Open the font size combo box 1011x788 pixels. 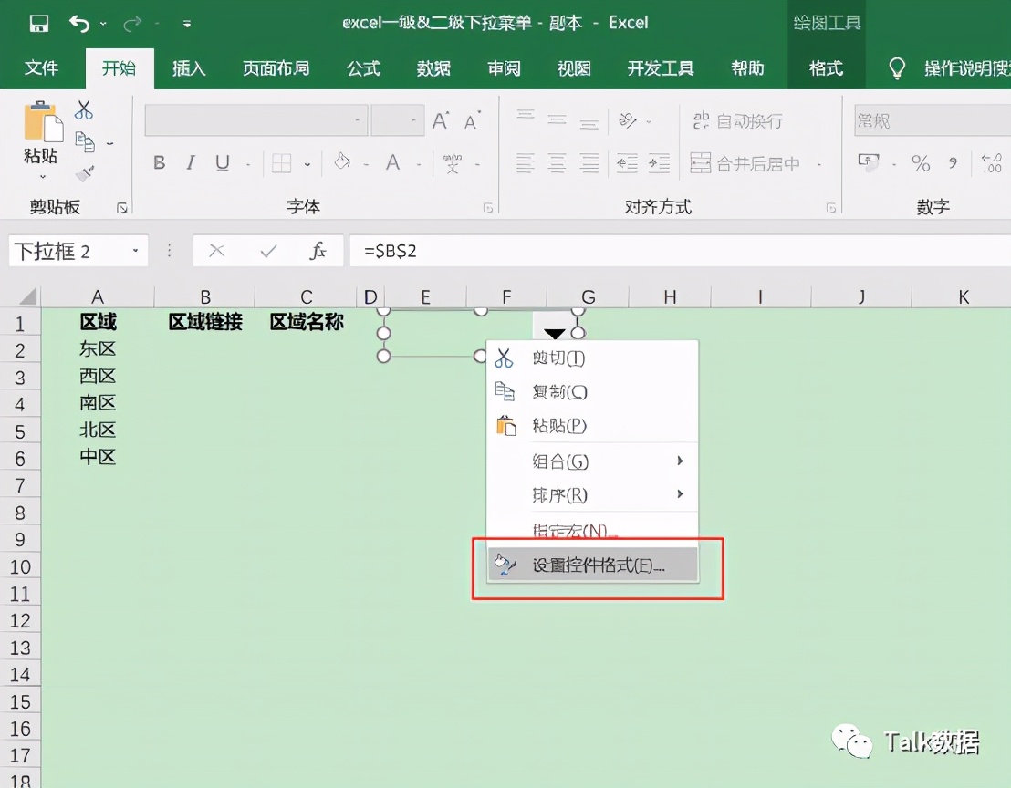click(397, 120)
